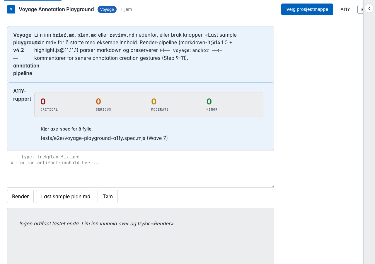Grab the textarea resize handle corner
The height and width of the screenshot is (264, 375).
(x=272, y=186)
